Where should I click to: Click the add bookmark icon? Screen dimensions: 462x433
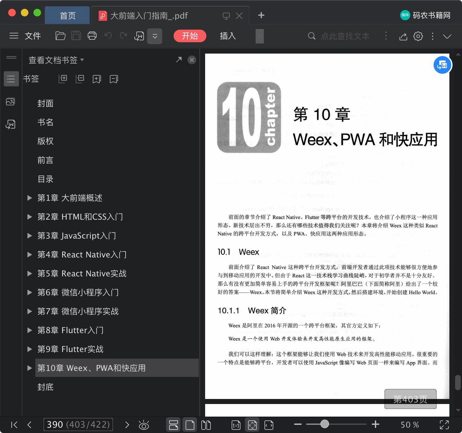tap(97, 79)
